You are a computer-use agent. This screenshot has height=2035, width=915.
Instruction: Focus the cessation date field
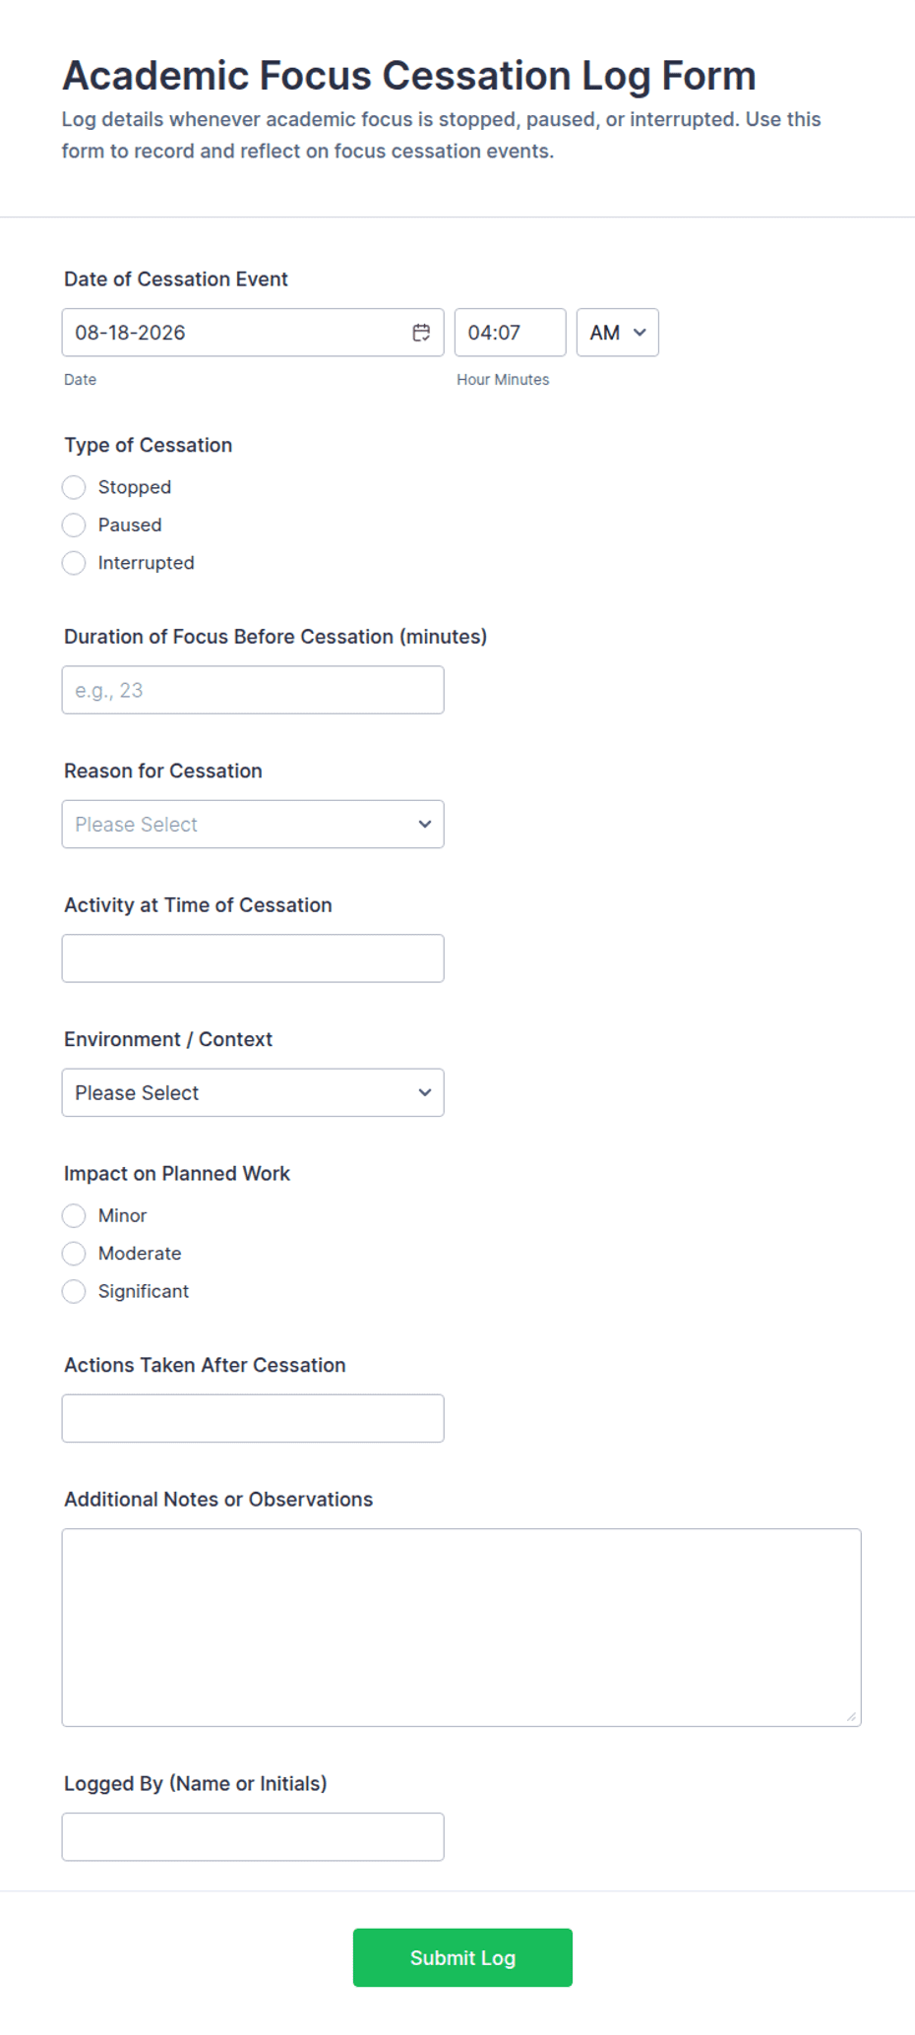tap(253, 333)
